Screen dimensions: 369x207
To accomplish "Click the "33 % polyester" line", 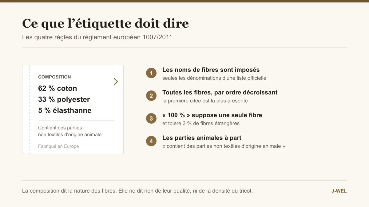I will (x=64, y=99).
